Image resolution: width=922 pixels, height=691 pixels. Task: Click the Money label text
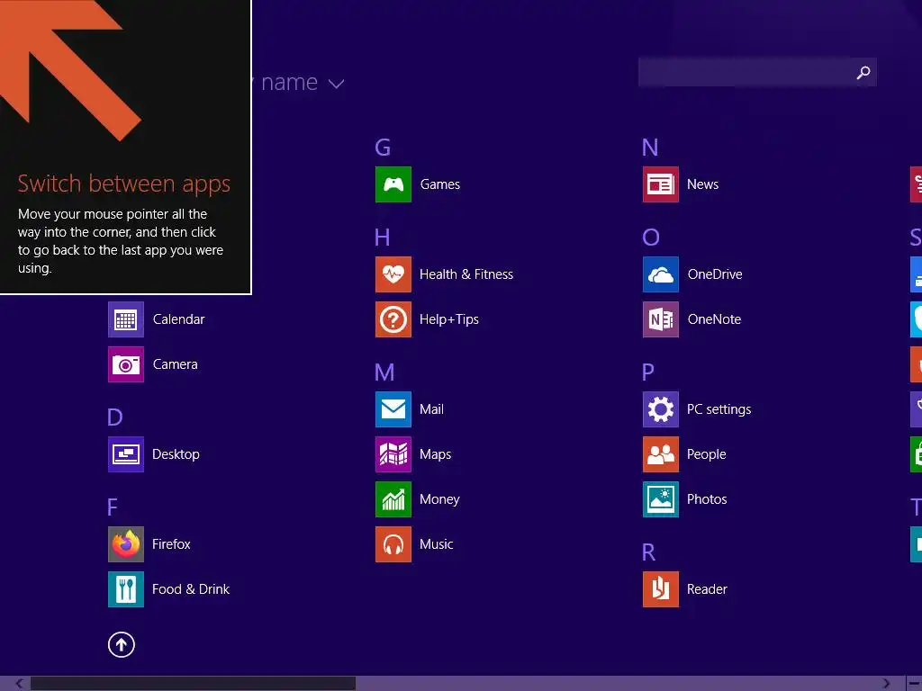point(439,499)
